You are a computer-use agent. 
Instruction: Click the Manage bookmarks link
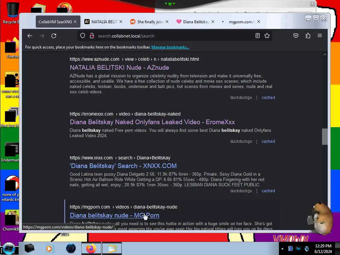click(170, 47)
